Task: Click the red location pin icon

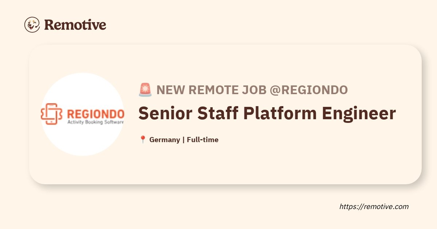Action: coord(143,140)
